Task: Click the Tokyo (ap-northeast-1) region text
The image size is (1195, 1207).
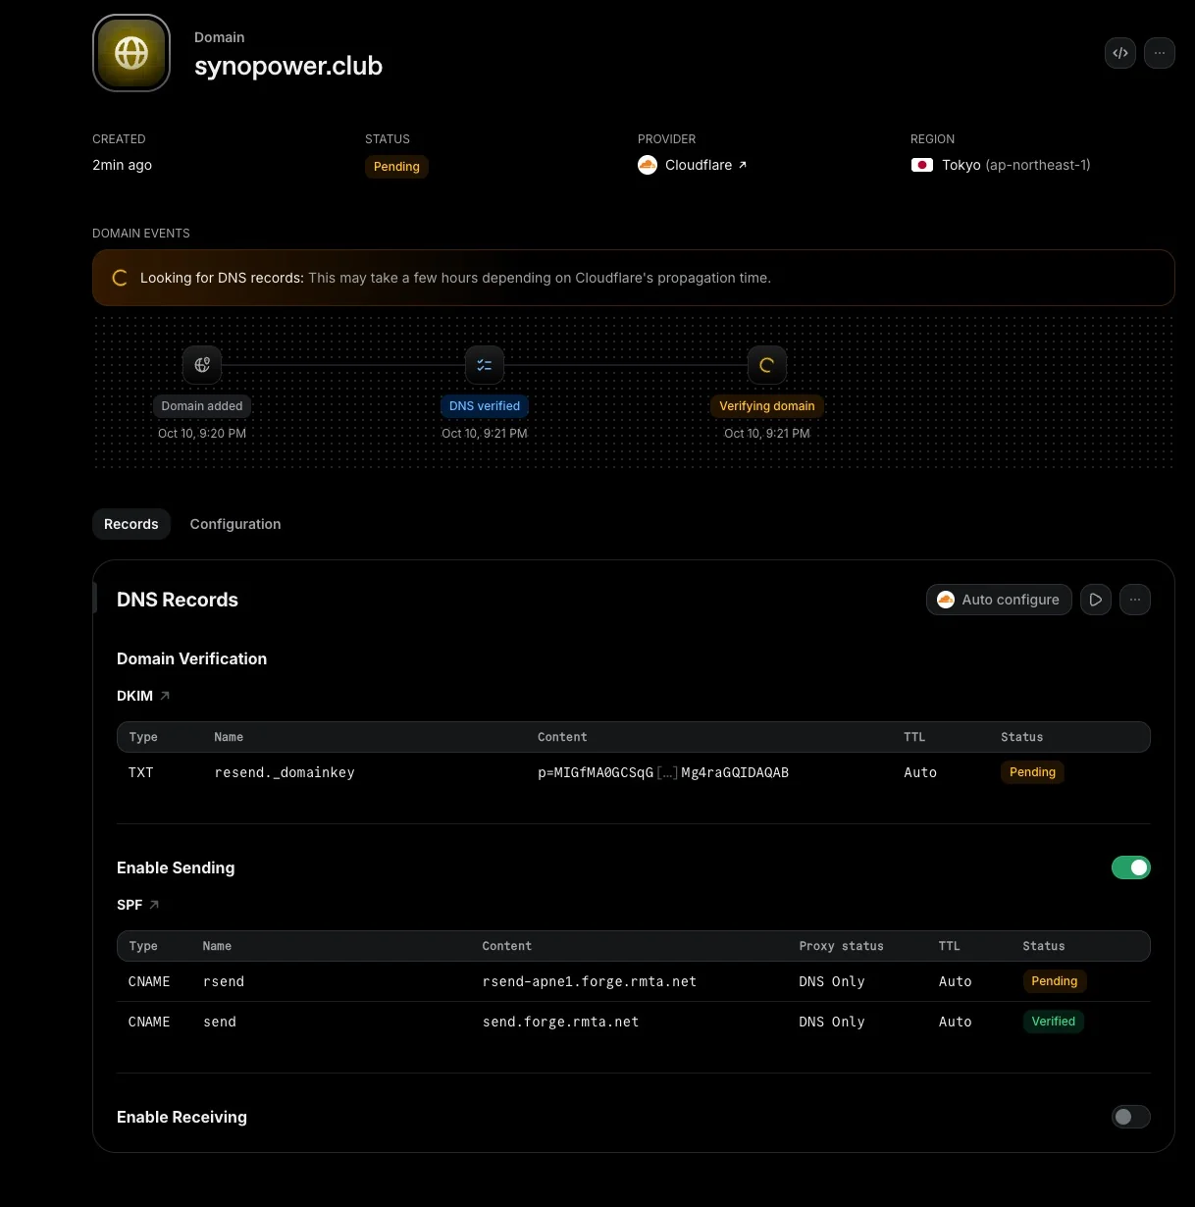Action: point(1016,165)
